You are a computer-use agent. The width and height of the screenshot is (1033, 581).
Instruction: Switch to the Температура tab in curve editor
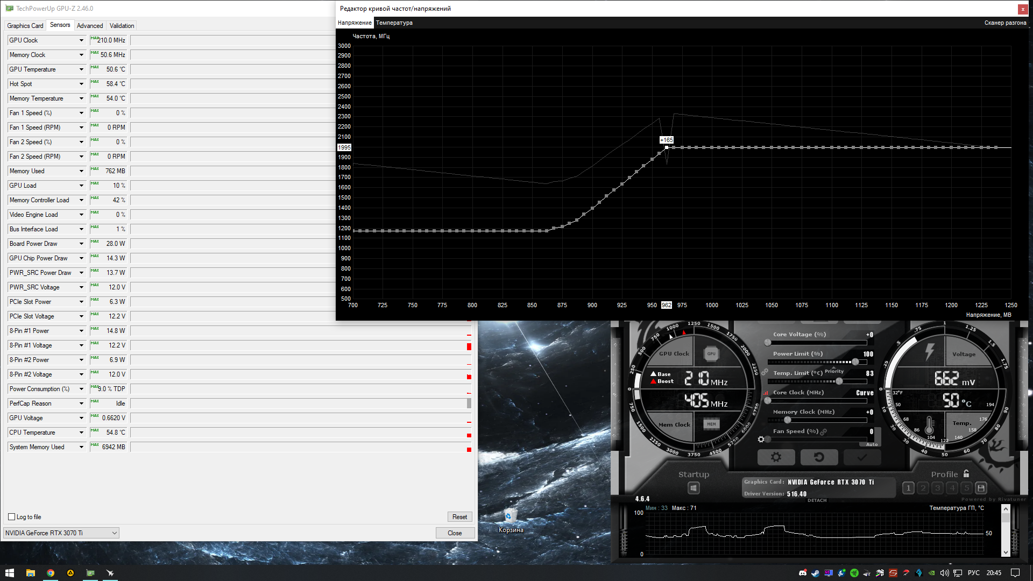[x=394, y=23]
